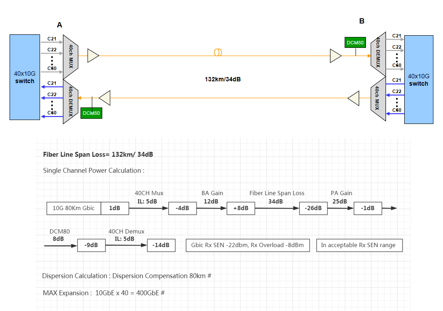Select the -14dB final power box
443x311 pixels.
point(161,245)
